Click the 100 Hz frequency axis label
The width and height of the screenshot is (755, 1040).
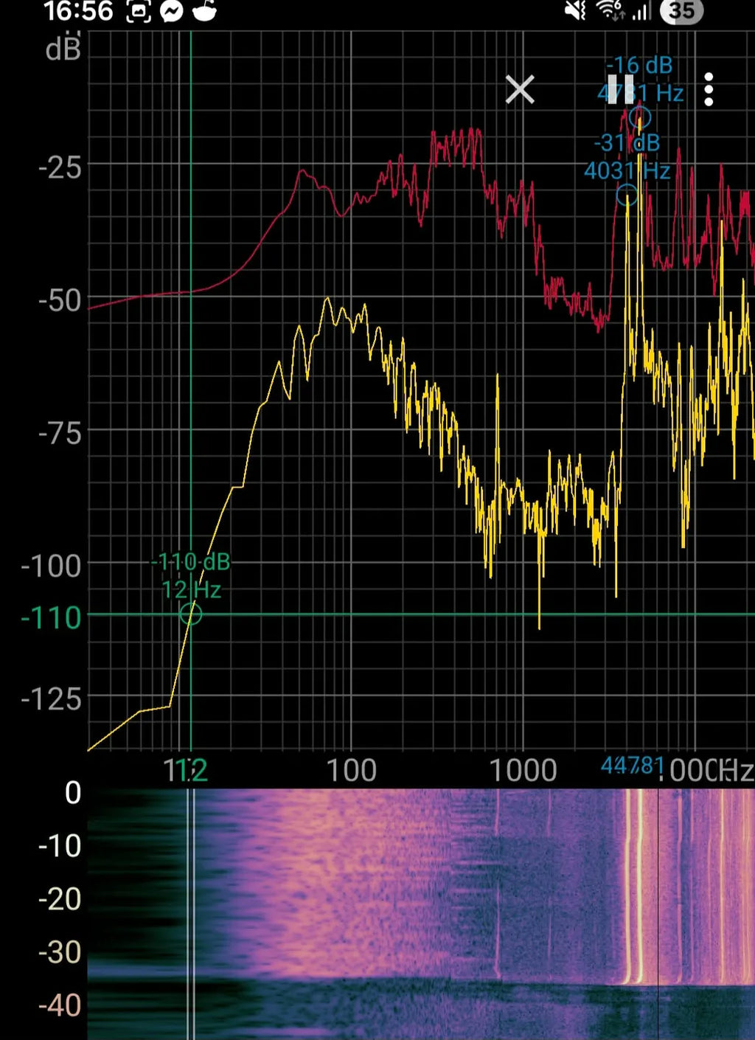pos(351,771)
